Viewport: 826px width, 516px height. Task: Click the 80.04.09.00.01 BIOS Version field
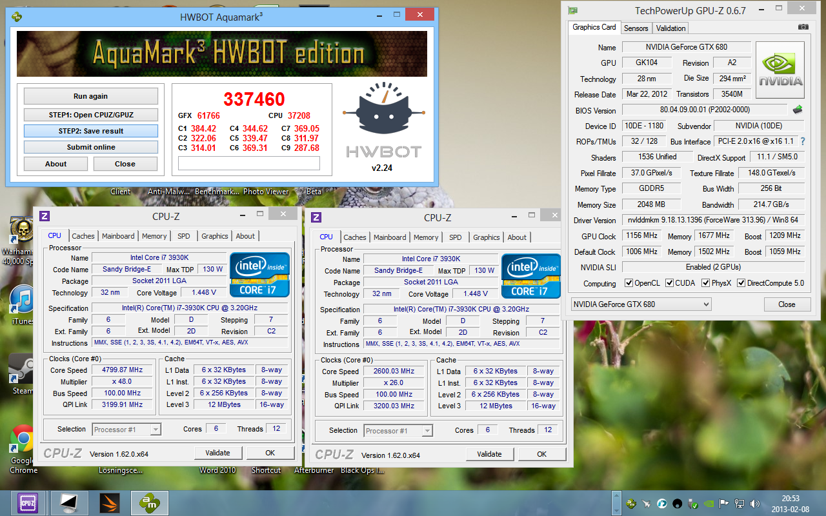coord(705,110)
